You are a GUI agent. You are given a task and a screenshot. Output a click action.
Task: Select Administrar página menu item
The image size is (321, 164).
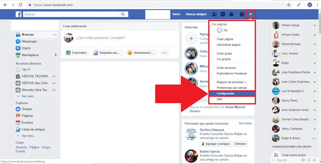tap(228, 45)
